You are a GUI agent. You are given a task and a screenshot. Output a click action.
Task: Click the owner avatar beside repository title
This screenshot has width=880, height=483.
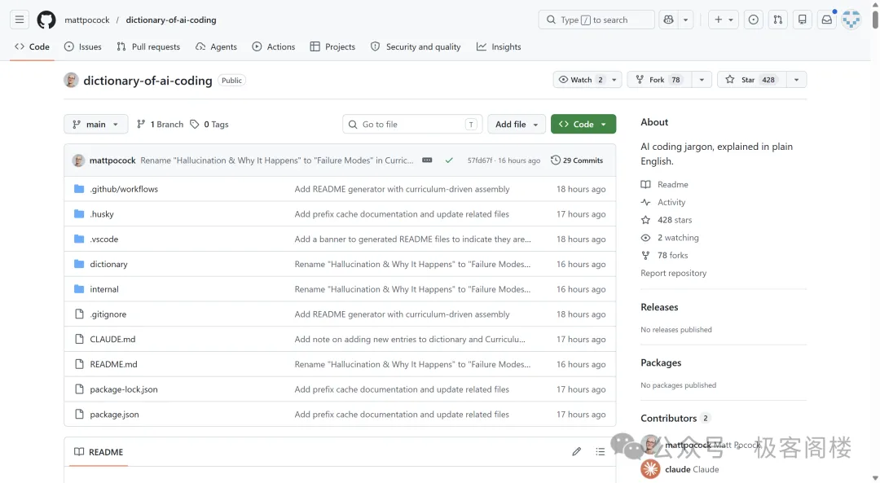(71, 80)
